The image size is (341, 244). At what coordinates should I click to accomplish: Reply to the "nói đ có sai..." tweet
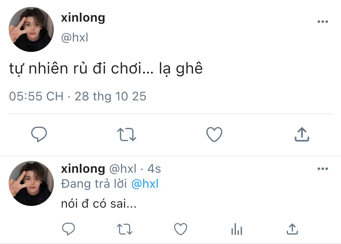coord(69,229)
